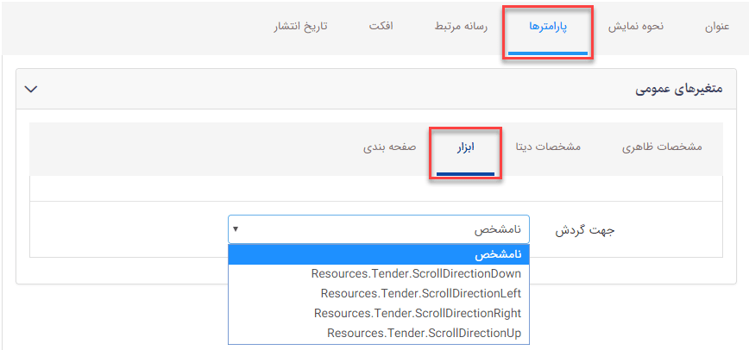Open the صفحه بندی sub-tab
This screenshot has width=749, height=350.
(x=390, y=147)
